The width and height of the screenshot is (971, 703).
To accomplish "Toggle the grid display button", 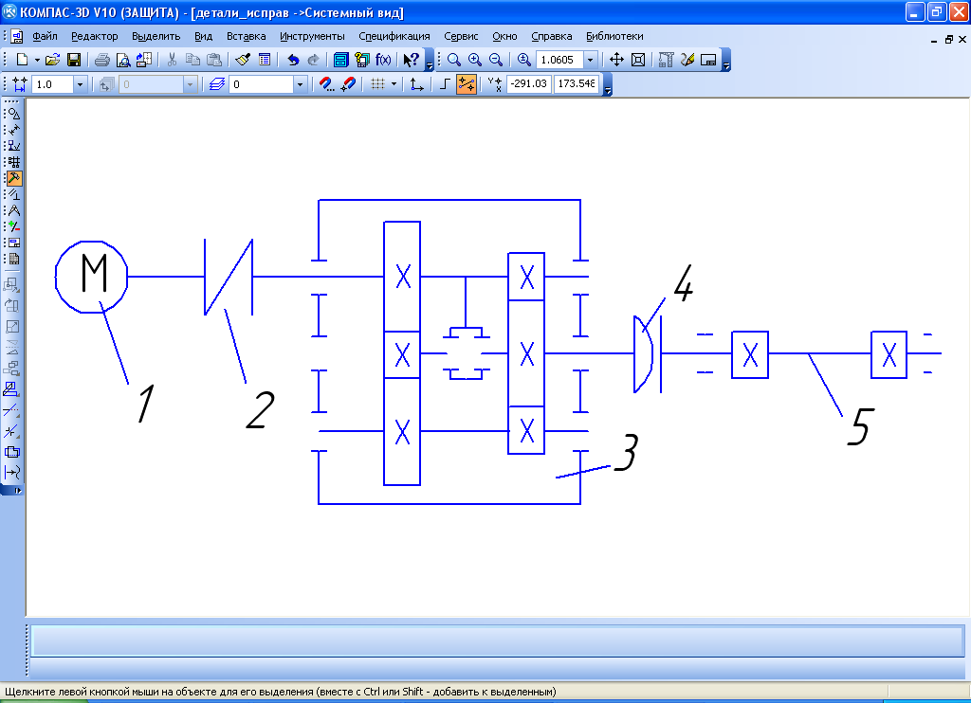I will (x=376, y=84).
